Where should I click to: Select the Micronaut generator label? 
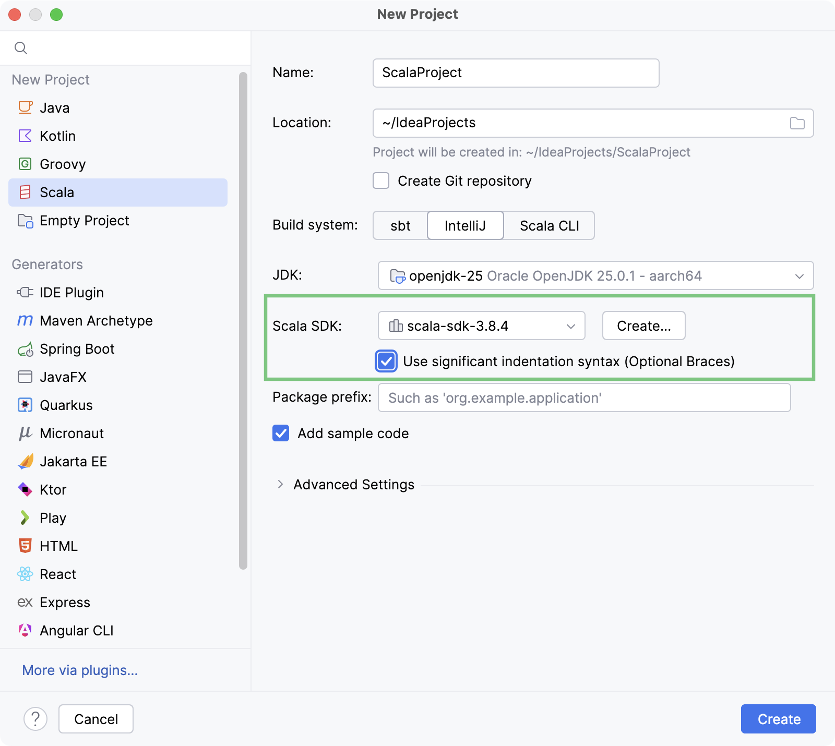71,433
